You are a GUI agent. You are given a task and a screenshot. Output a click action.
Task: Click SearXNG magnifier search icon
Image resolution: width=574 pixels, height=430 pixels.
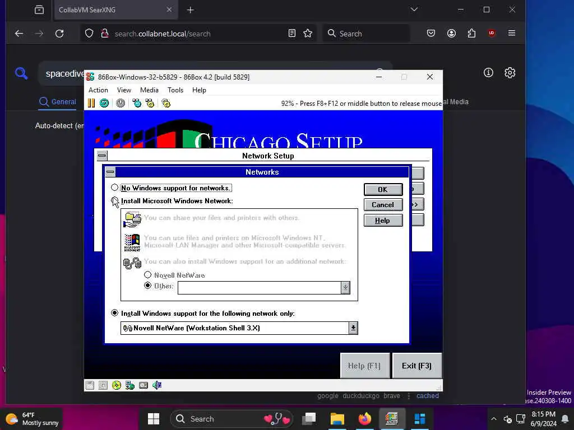coord(21,73)
